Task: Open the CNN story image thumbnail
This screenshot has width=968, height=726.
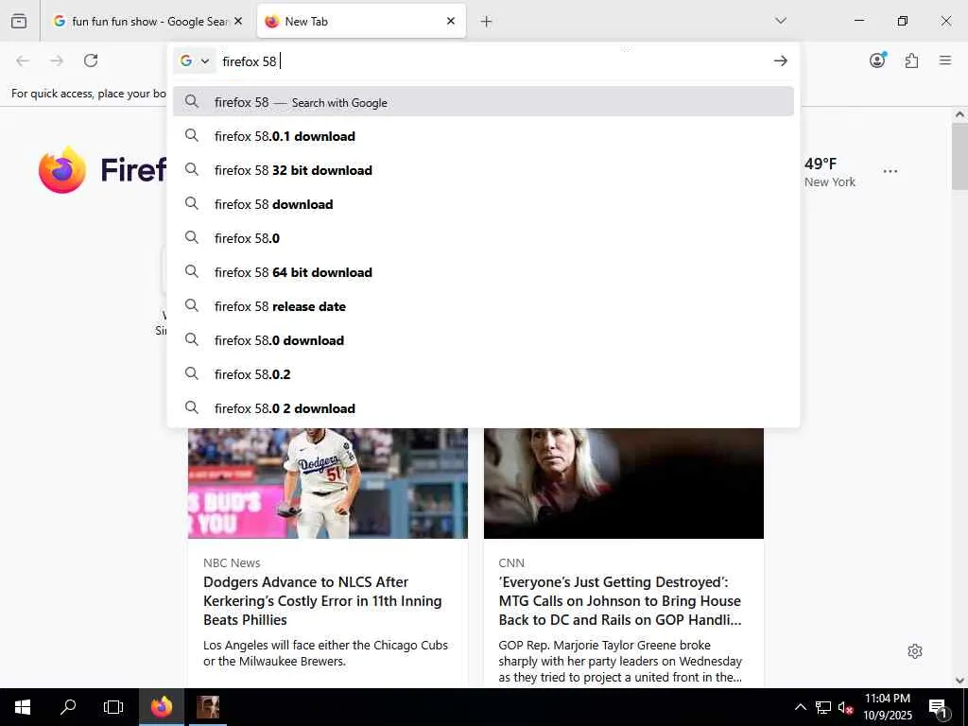Action: tap(624, 483)
